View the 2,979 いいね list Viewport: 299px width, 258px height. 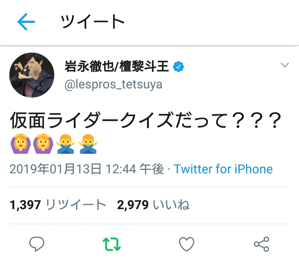click(x=153, y=205)
